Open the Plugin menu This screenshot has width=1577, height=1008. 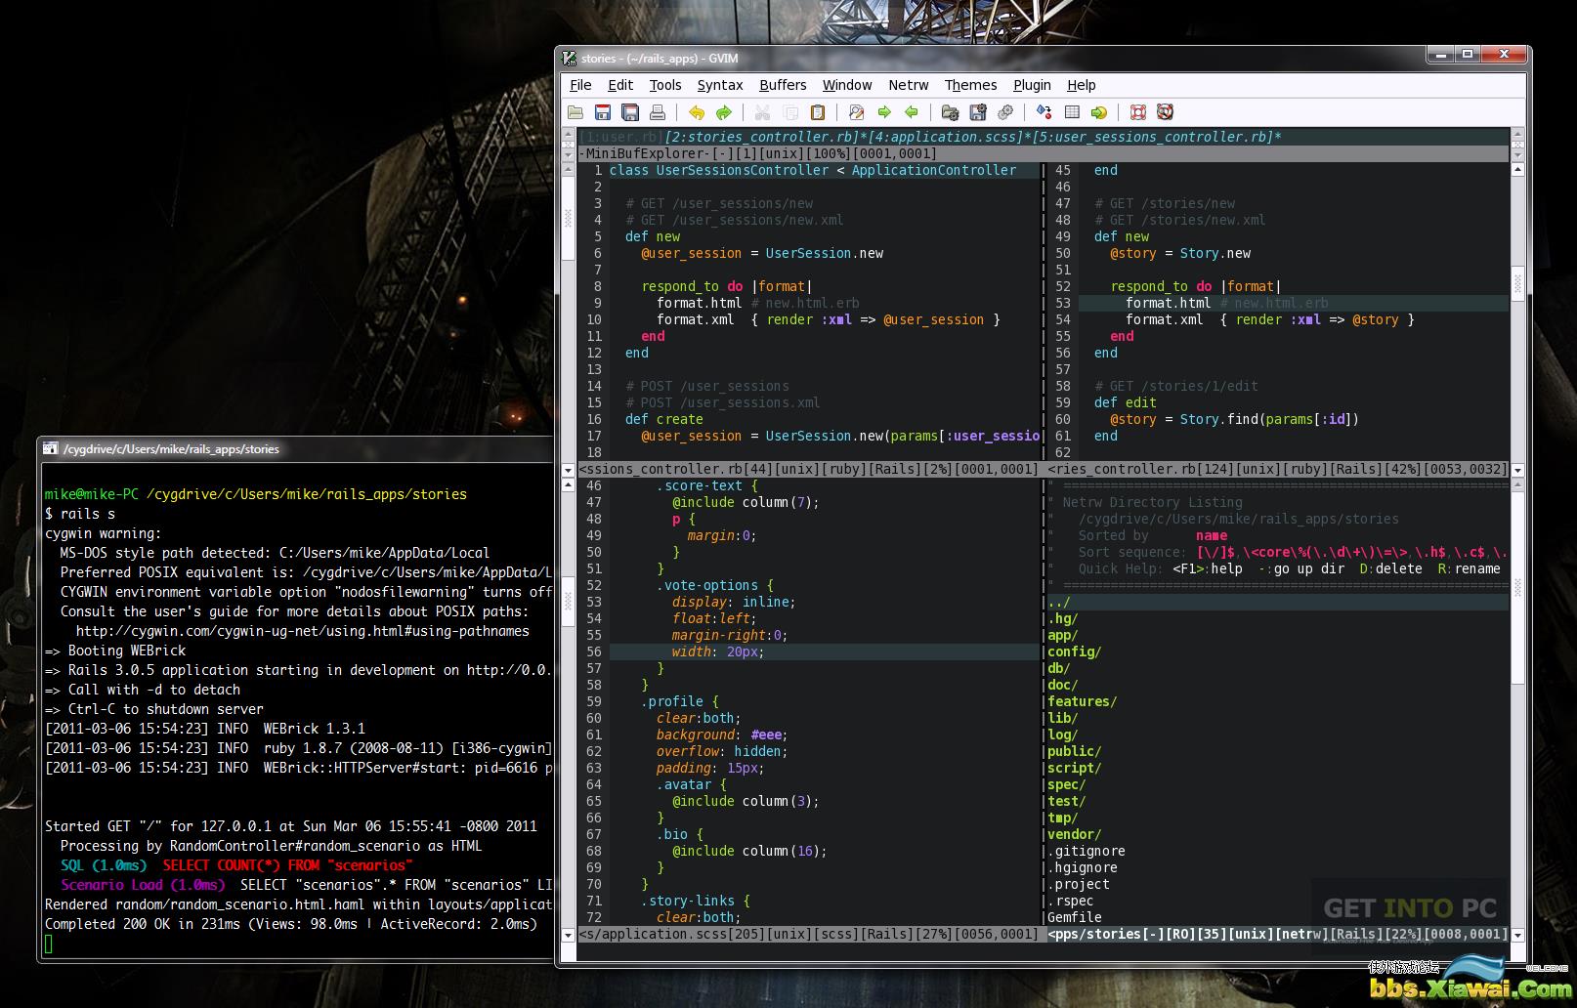1032,85
